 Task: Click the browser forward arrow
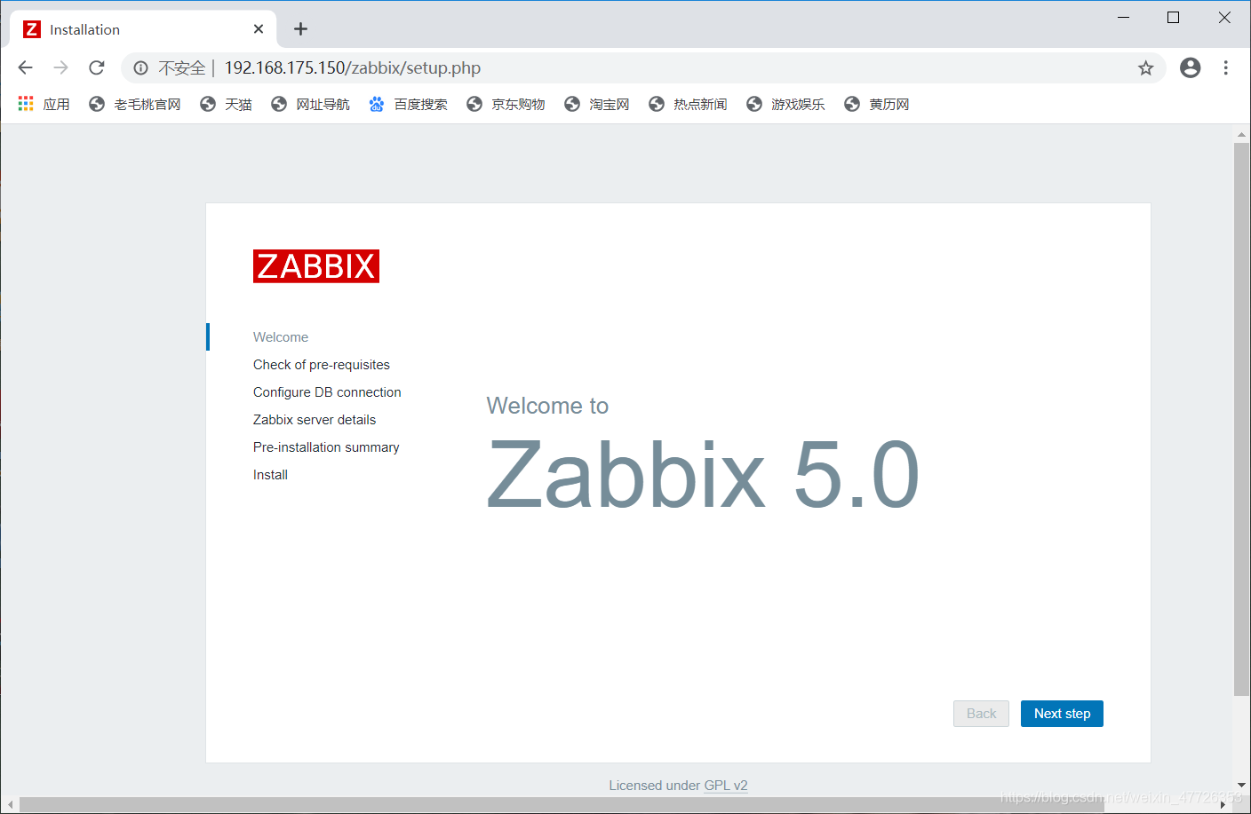pyautogui.click(x=60, y=67)
